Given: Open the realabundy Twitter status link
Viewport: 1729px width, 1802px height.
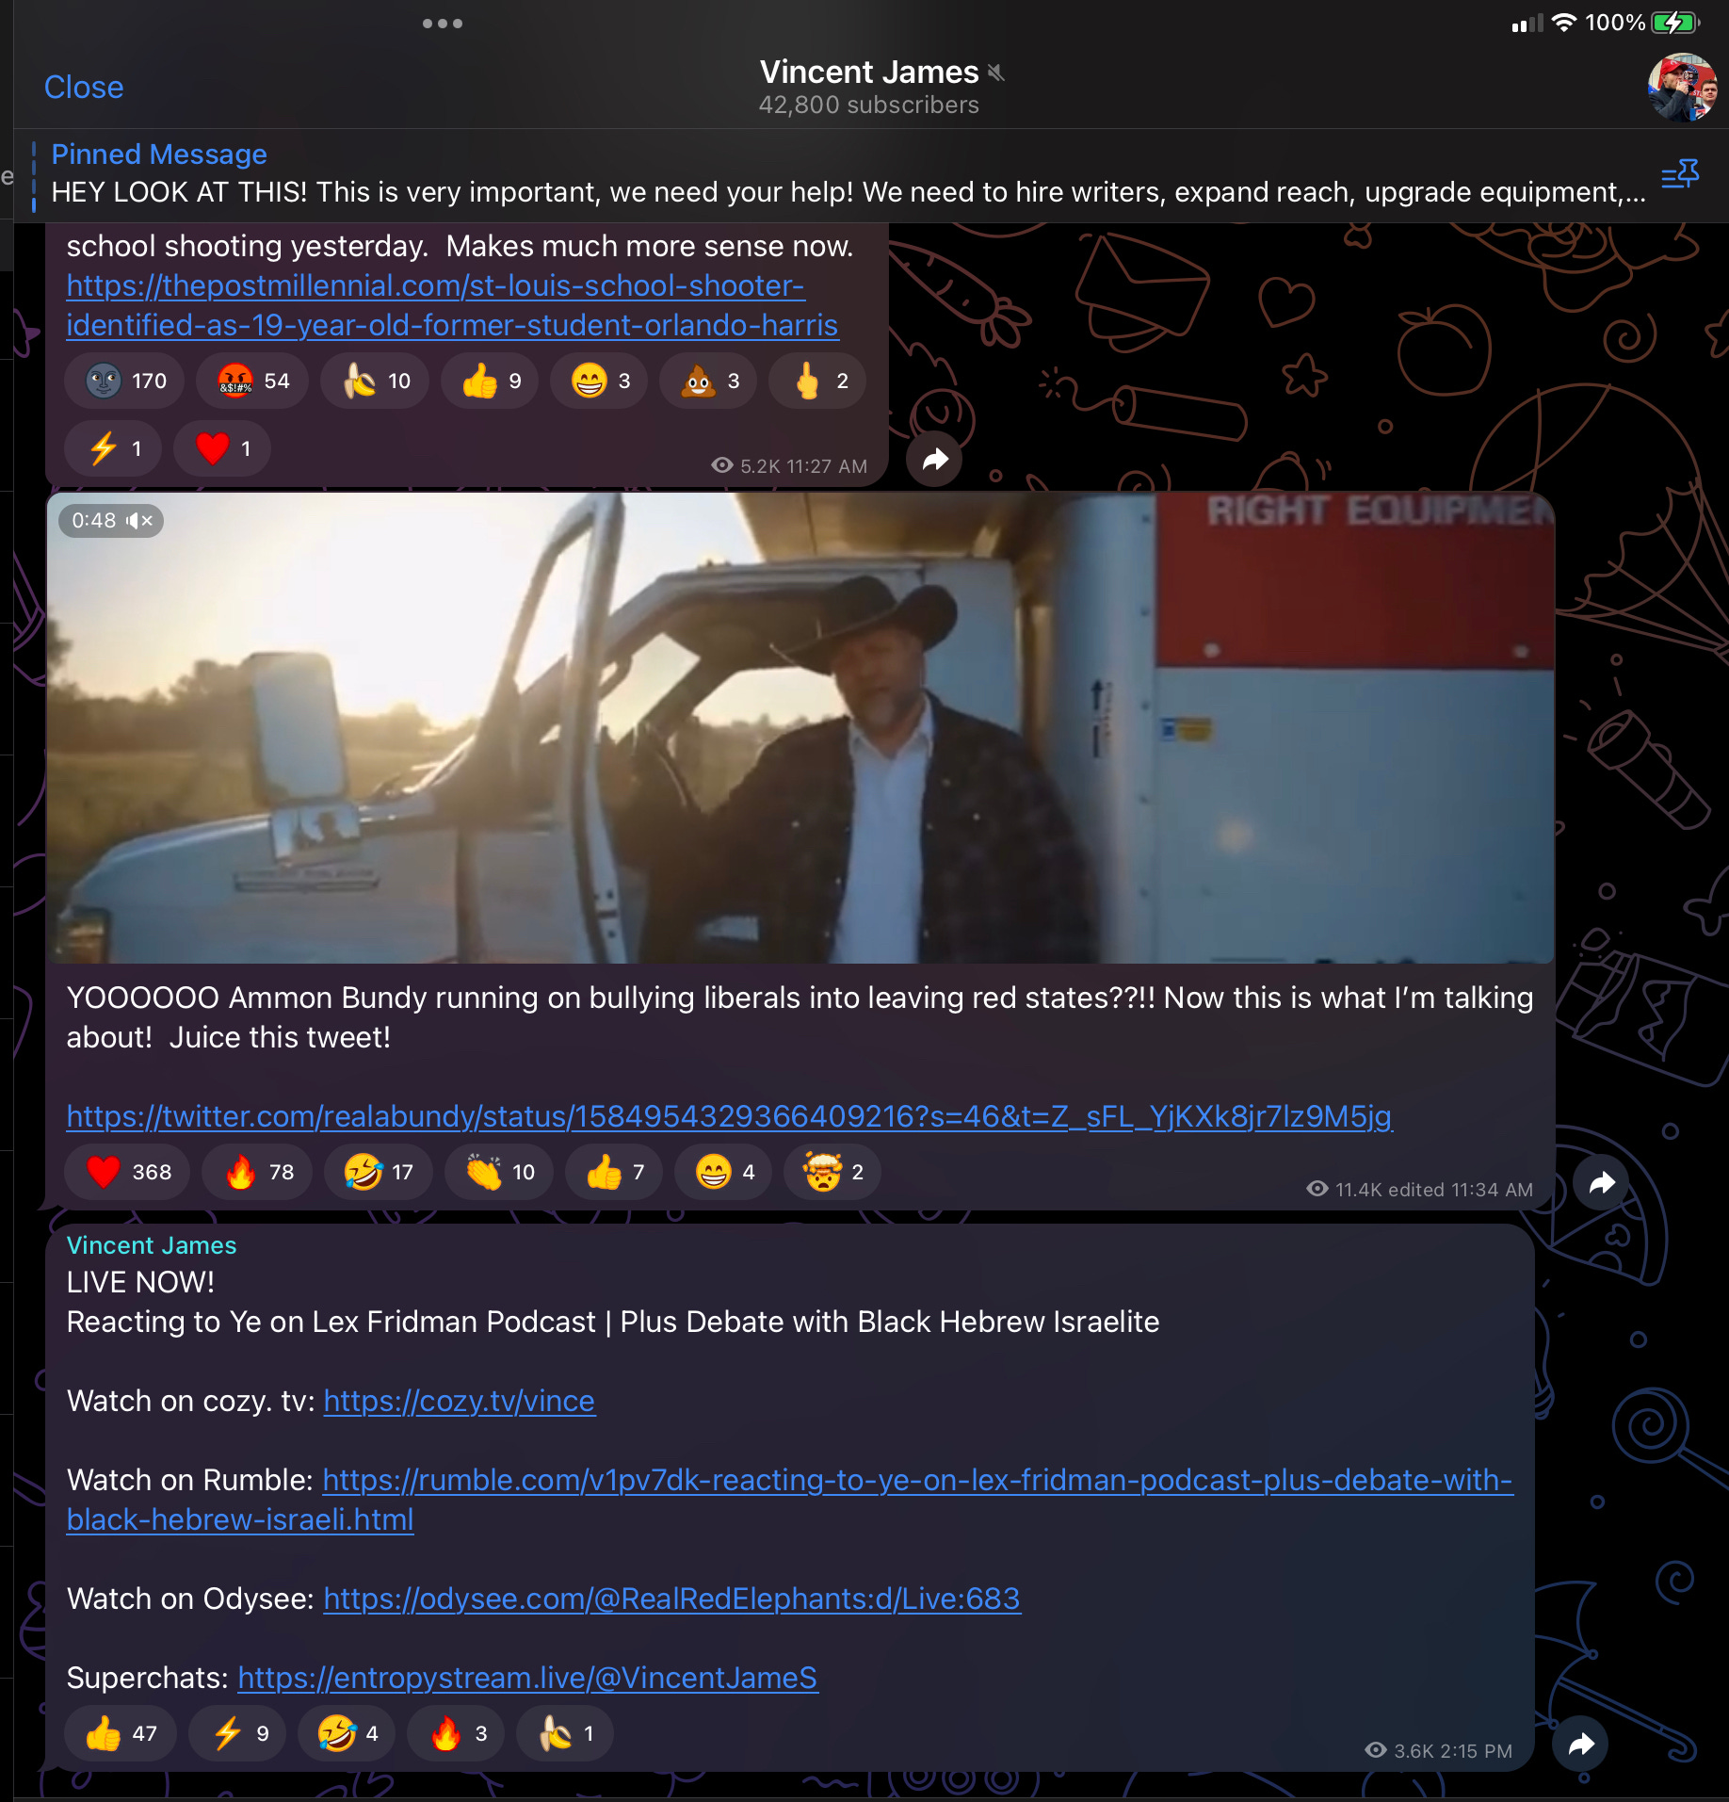Looking at the screenshot, I should coord(729,1116).
